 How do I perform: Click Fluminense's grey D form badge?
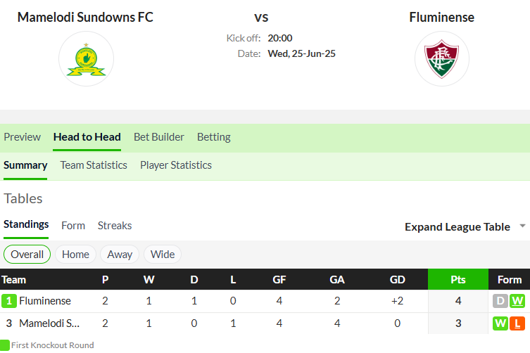click(x=500, y=301)
